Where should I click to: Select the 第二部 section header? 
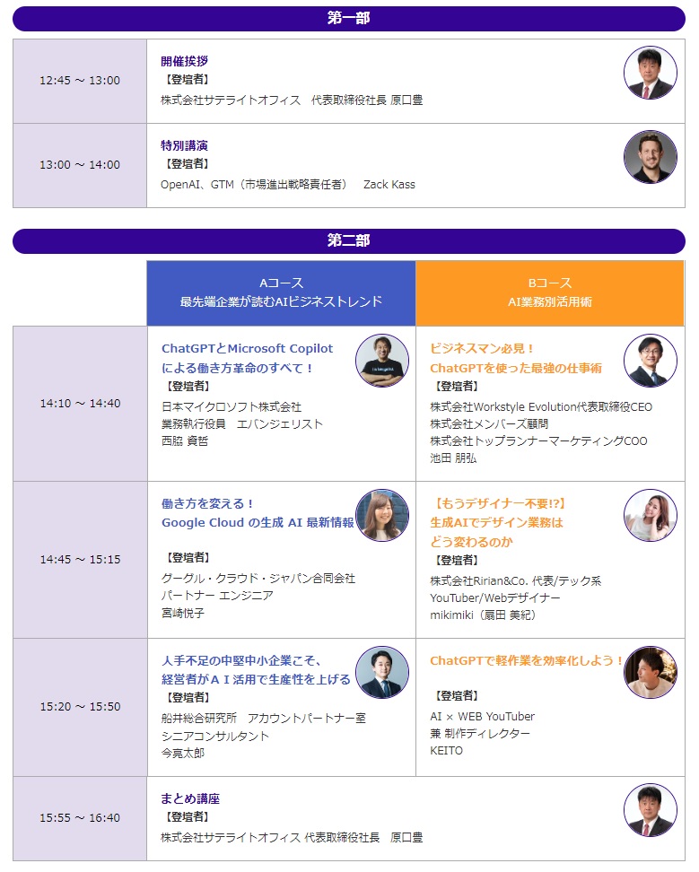[349, 240]
